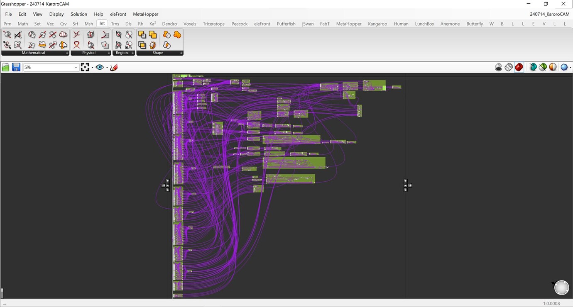The height and width of the screenshot is (307, 573).
Task: Click the Zoom Extents crosshair icon
Action: 85,67
